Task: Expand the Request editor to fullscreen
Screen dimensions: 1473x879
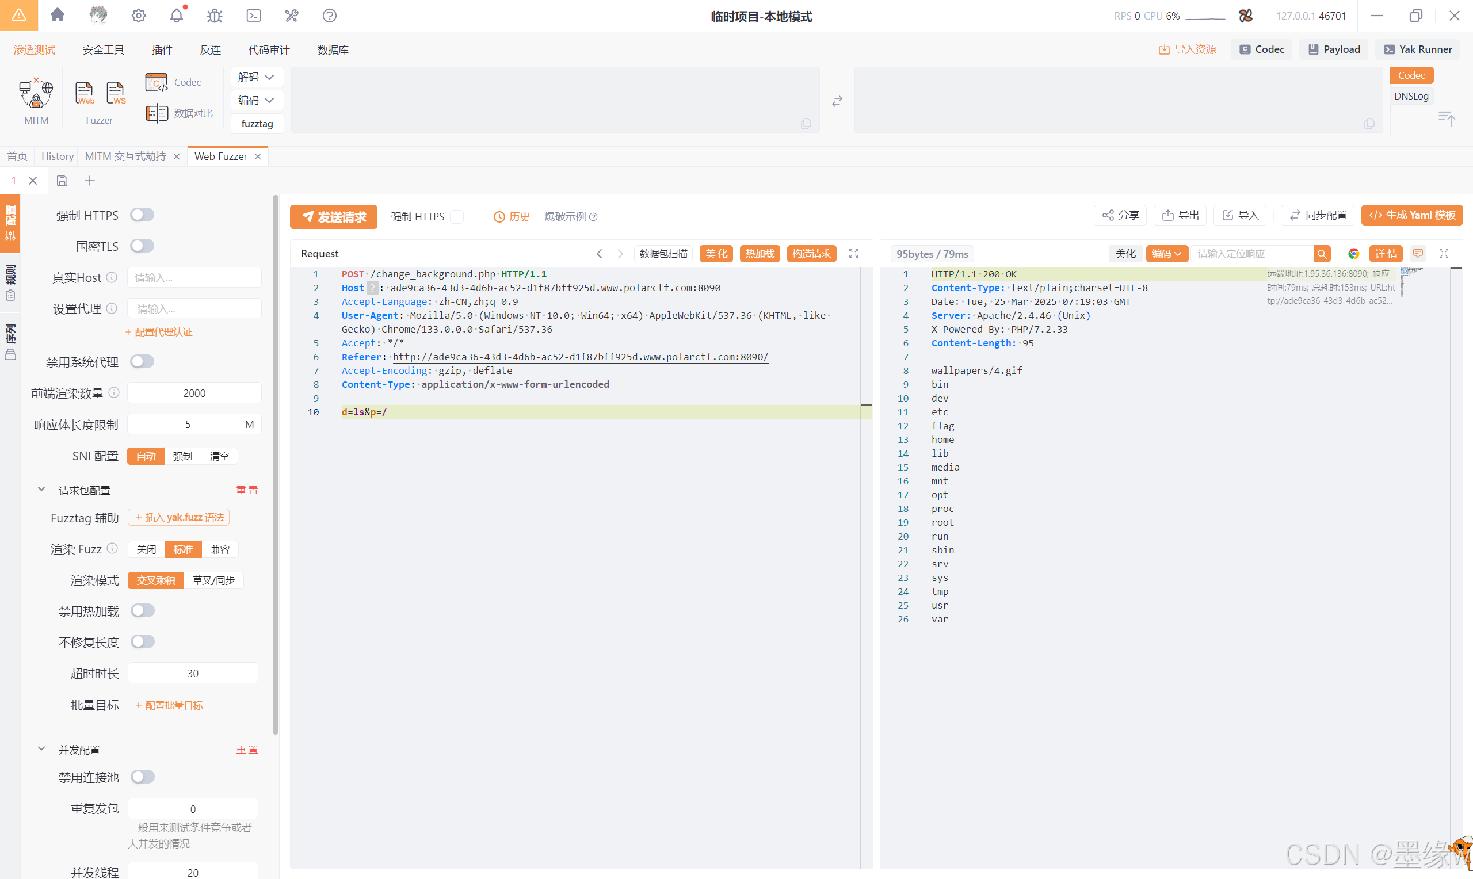Action: [x=853, y=254]
